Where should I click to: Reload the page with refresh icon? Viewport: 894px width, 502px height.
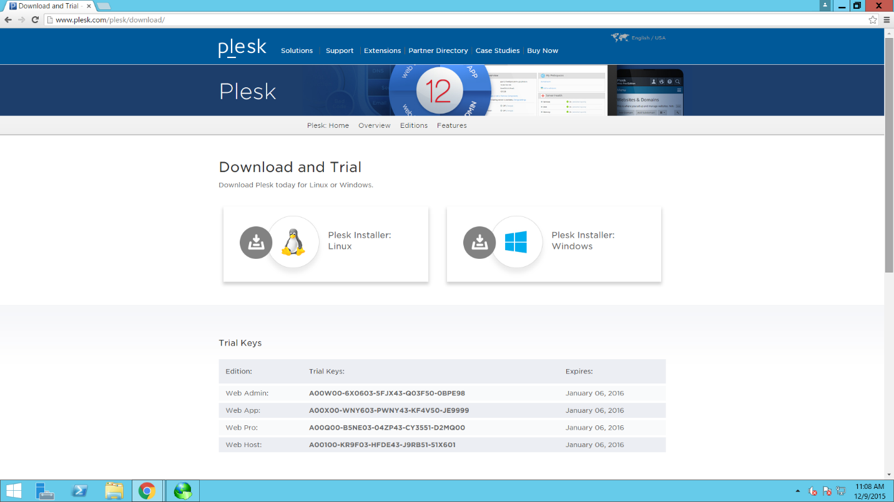(x=35, y=20)
